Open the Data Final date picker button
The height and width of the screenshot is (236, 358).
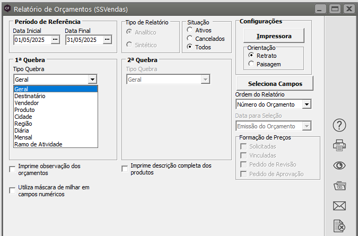[x=107, y=39]
